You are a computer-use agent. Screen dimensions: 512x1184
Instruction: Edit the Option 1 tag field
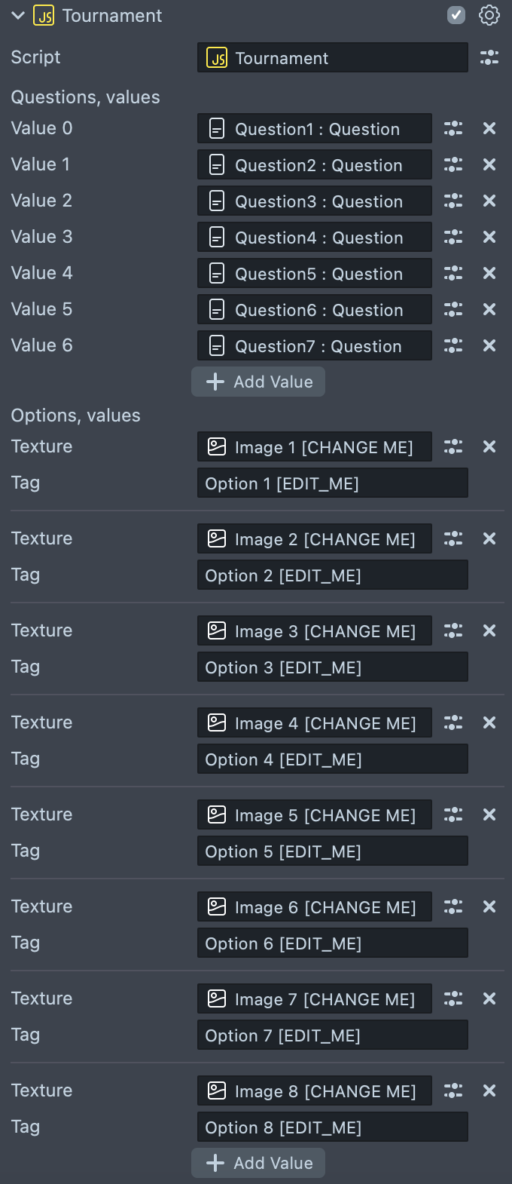coord(332,483)
